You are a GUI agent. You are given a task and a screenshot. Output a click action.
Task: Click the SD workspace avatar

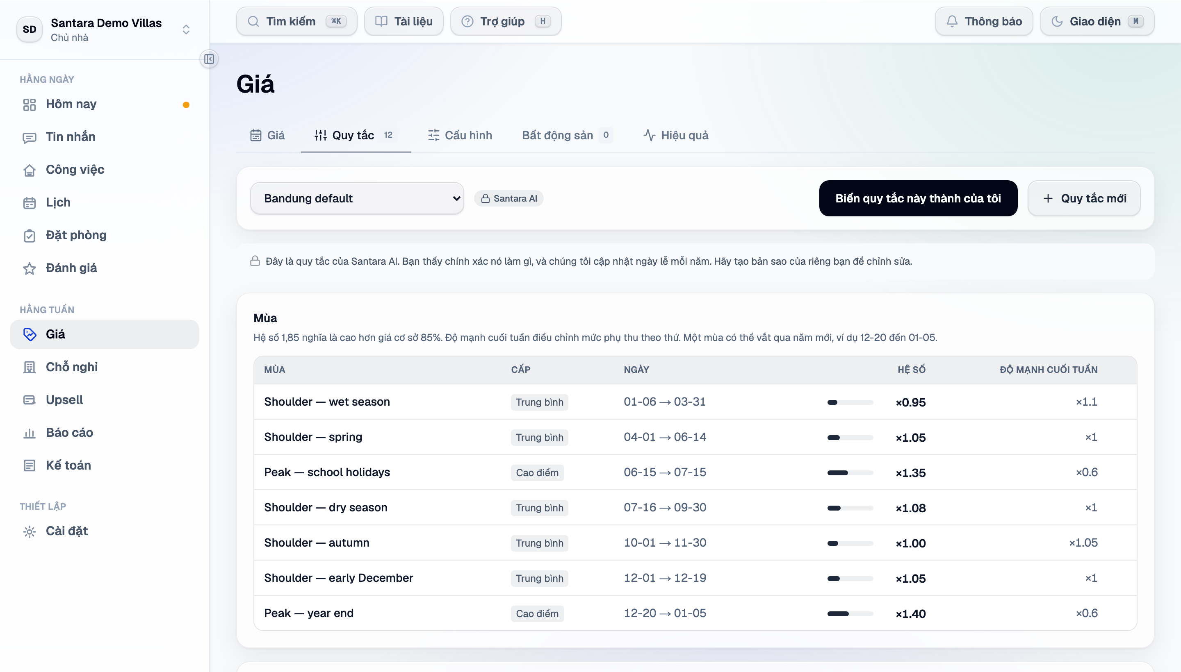[x=30, y=30]
